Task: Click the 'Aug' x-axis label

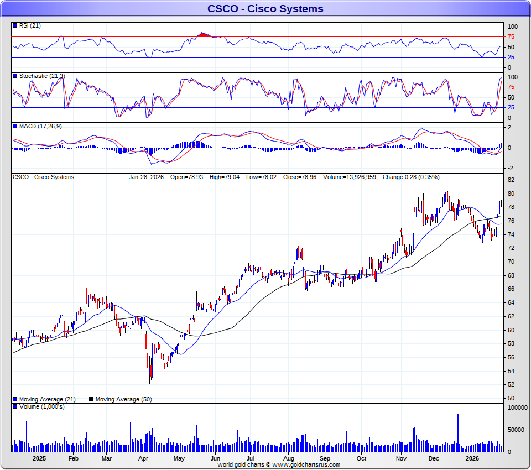Action: point(289,458)
